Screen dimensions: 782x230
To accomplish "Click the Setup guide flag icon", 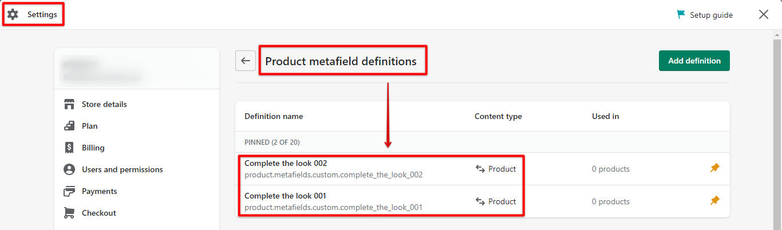I will tap(681, 15).
